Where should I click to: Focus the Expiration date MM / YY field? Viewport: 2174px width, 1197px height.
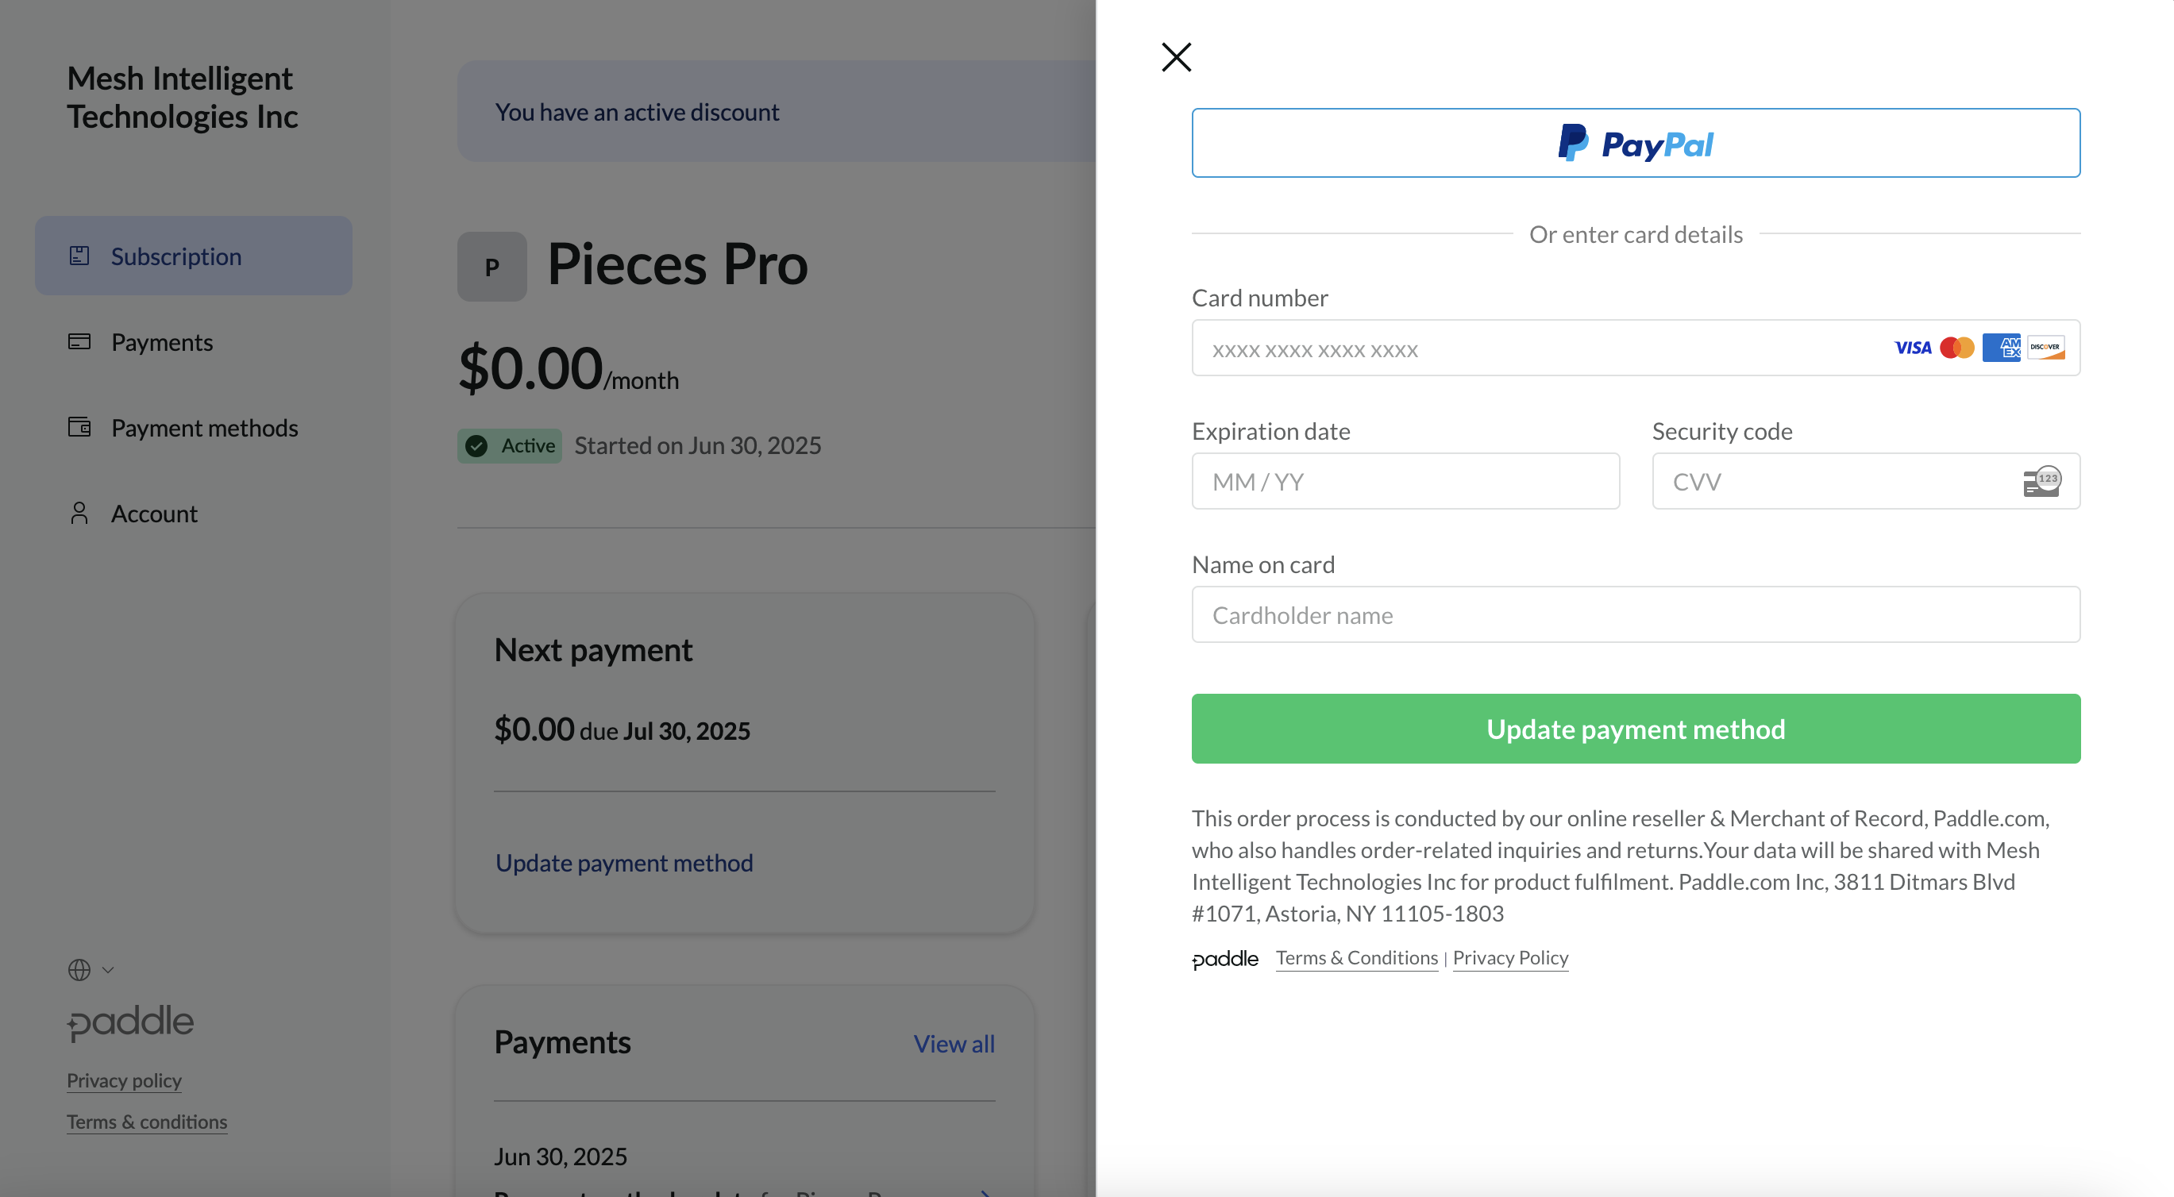[x=1405, y=481]
